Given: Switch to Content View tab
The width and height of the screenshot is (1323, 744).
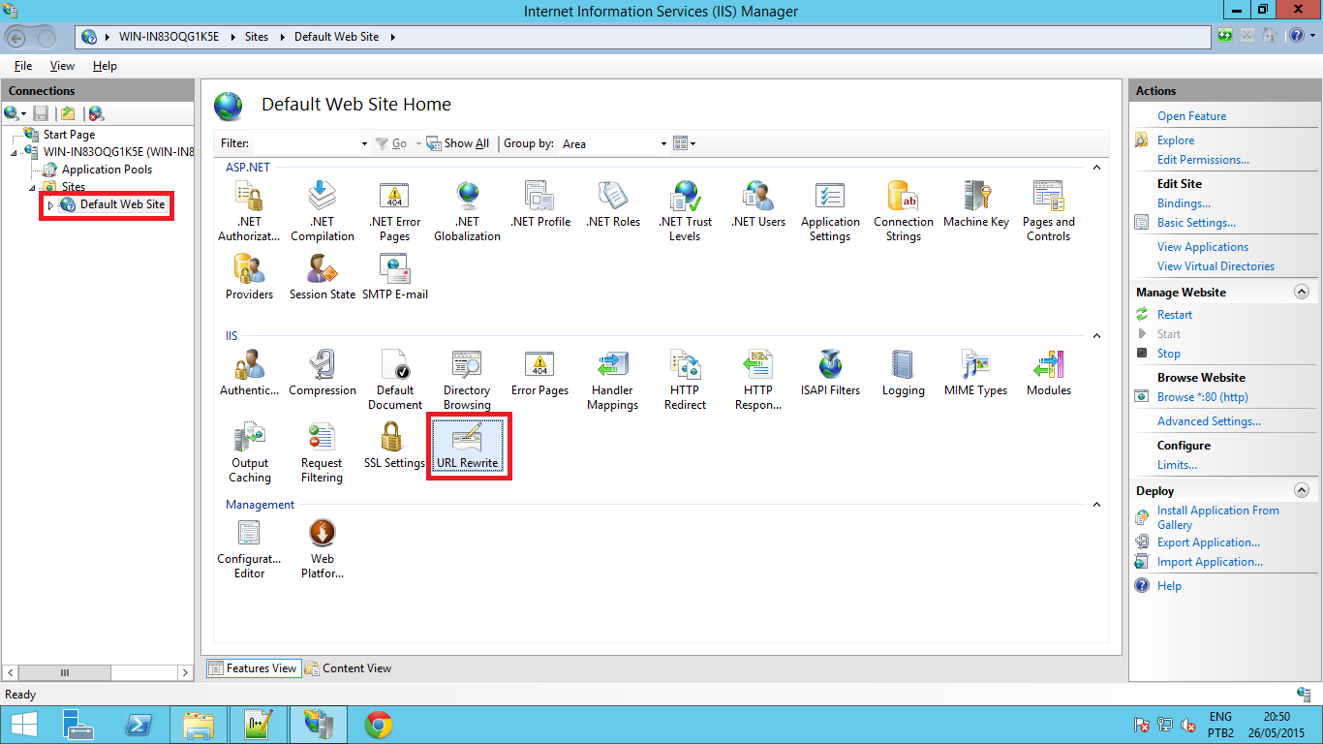Looking at the screenshot, I should click(348, 668).
